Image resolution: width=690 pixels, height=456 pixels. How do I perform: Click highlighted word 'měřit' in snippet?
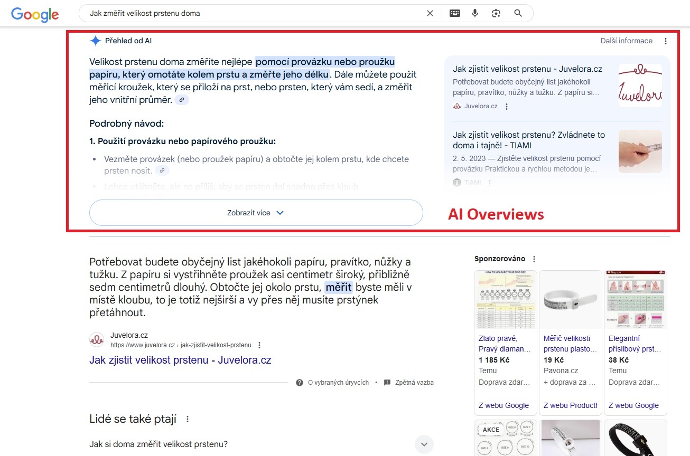pyautogui.click(x=338, y=288)
